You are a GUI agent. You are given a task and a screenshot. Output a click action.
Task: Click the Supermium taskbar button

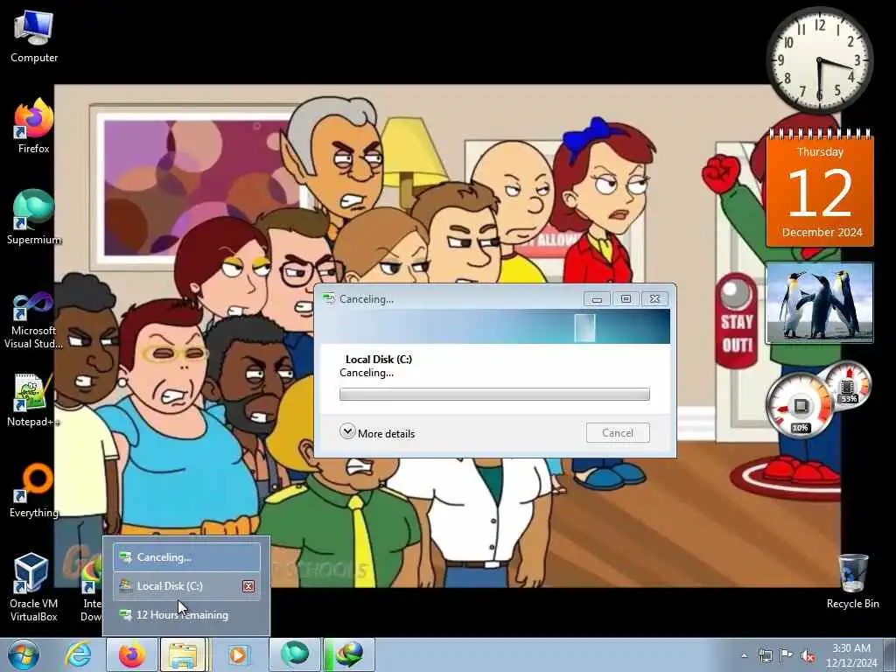pos(294,654)
